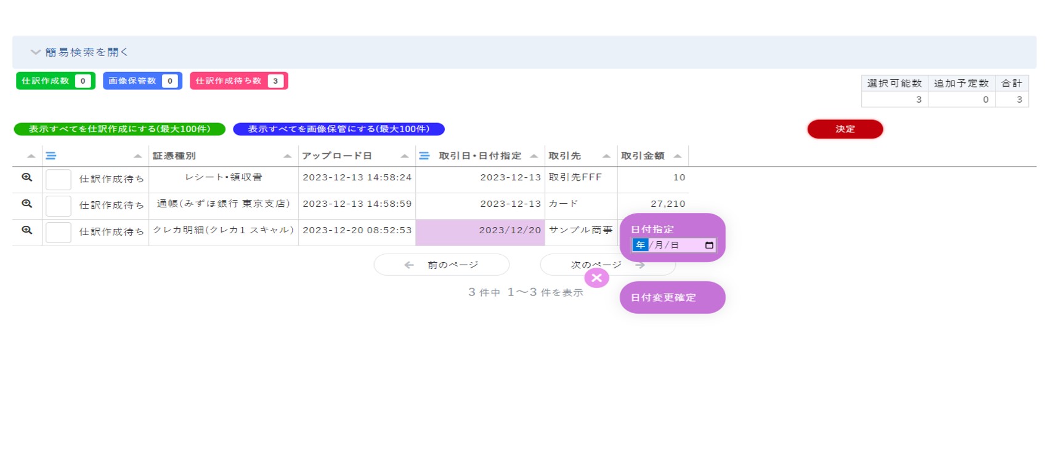The width and height of the screenshot is (1051, 456).
Task: Open magnifier for the 通帳 row
Action: 26,204
